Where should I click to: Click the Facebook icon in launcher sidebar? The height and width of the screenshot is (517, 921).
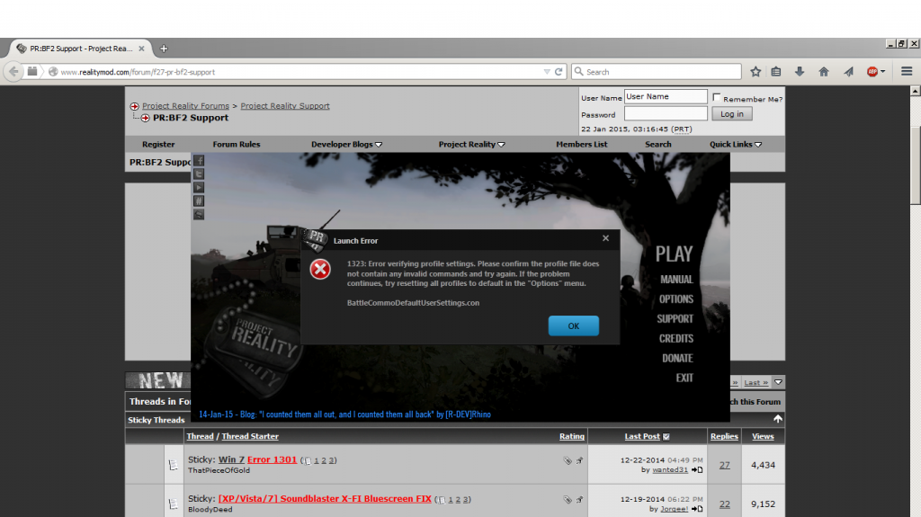pyautogui.click(x=200, y=160)
